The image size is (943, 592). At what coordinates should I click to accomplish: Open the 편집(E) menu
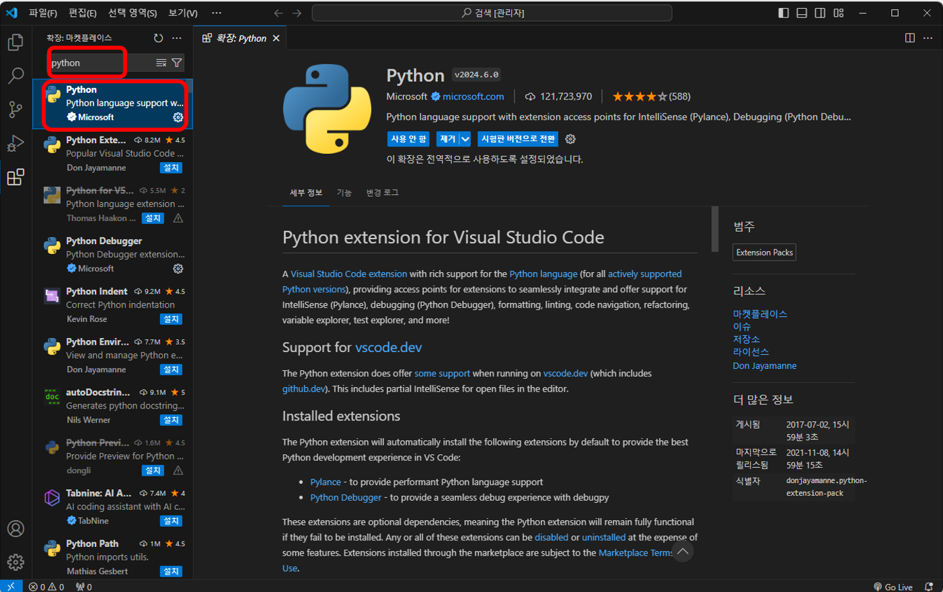click(x=83, y=13)
